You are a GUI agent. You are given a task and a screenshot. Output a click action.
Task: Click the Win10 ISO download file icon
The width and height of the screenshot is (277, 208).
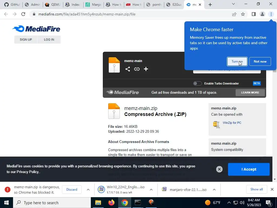(x=101, y=189)
